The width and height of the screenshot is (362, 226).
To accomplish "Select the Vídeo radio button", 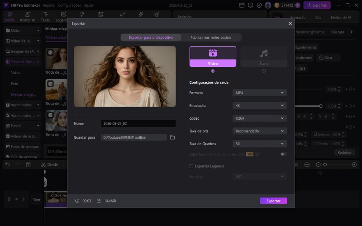I will click(x=213, y=71).
